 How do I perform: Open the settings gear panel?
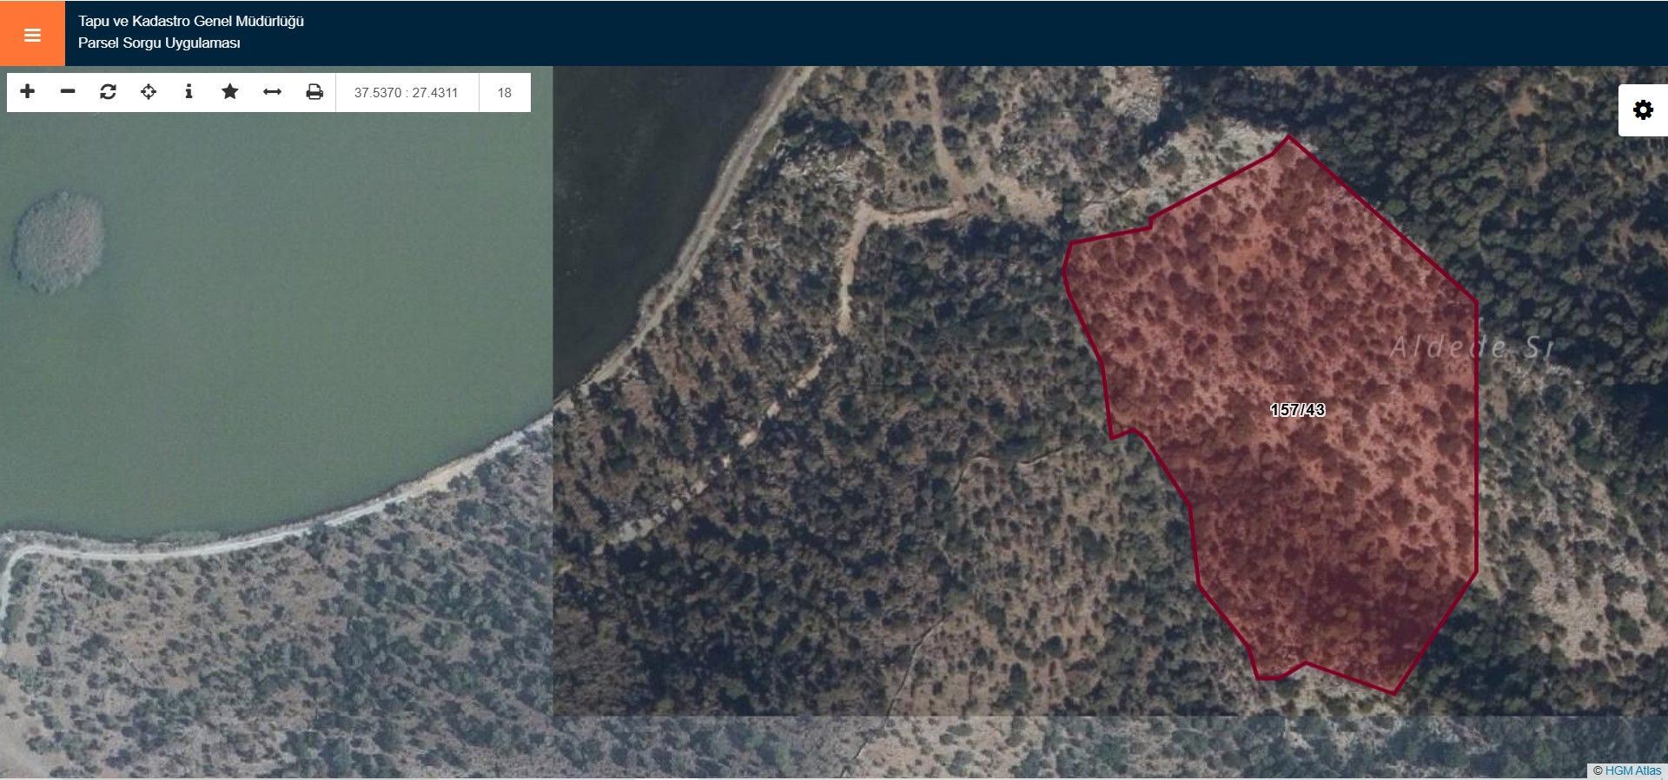1643,110
